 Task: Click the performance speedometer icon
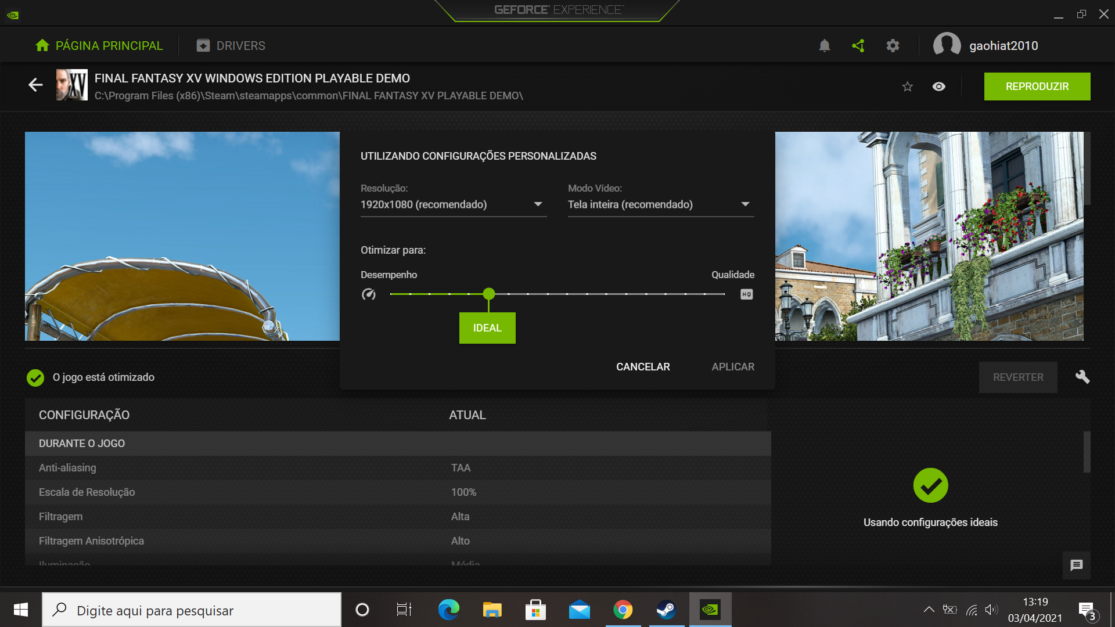369,294
